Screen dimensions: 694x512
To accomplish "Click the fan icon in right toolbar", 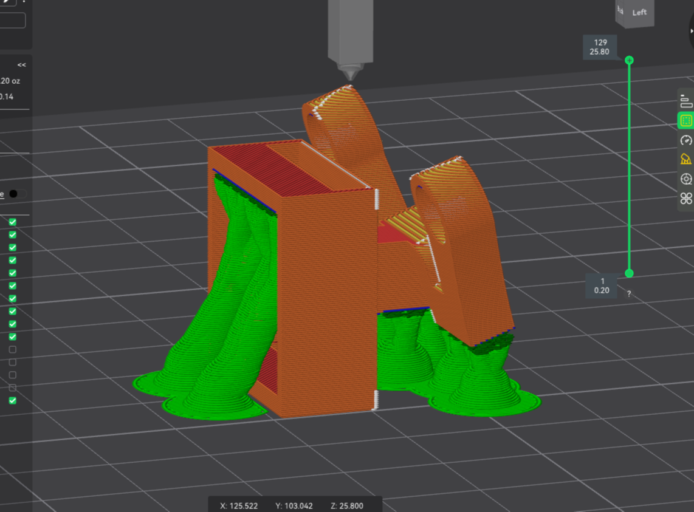I will click(686, 198).
